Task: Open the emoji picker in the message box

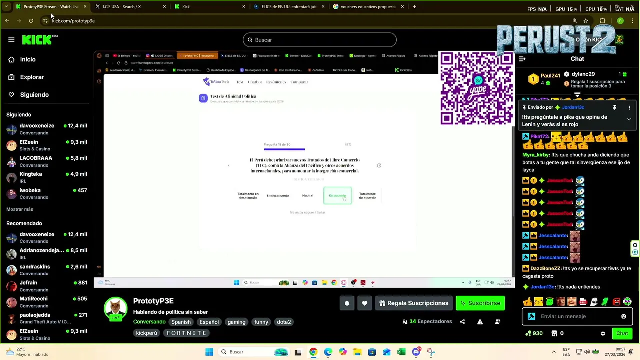Action: tap(623, 316)
